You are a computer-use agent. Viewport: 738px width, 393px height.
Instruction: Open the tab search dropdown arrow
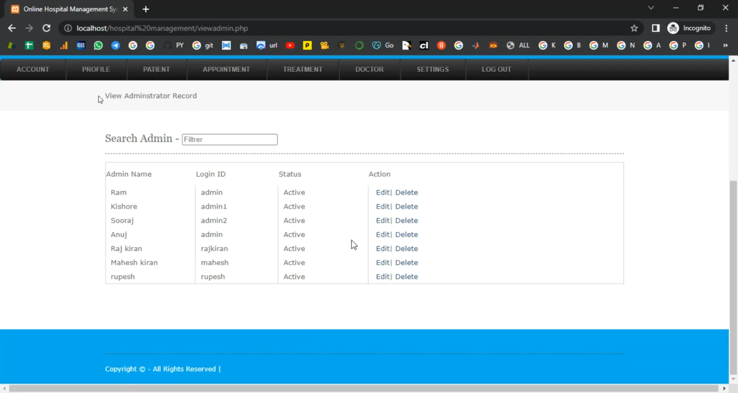point(651,8)
